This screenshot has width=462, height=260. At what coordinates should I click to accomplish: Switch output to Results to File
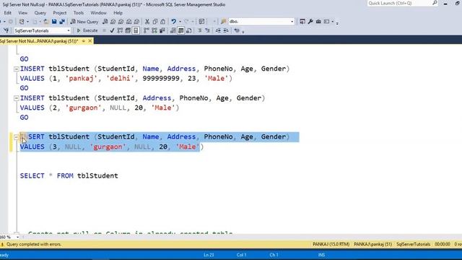coord(189,30)
